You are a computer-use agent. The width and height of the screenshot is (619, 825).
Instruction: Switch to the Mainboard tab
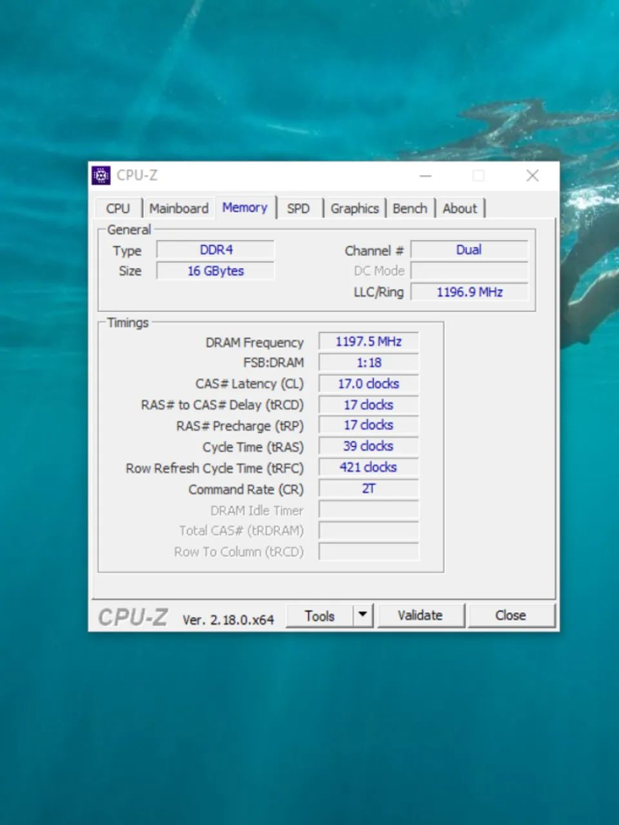coord(179,209)
